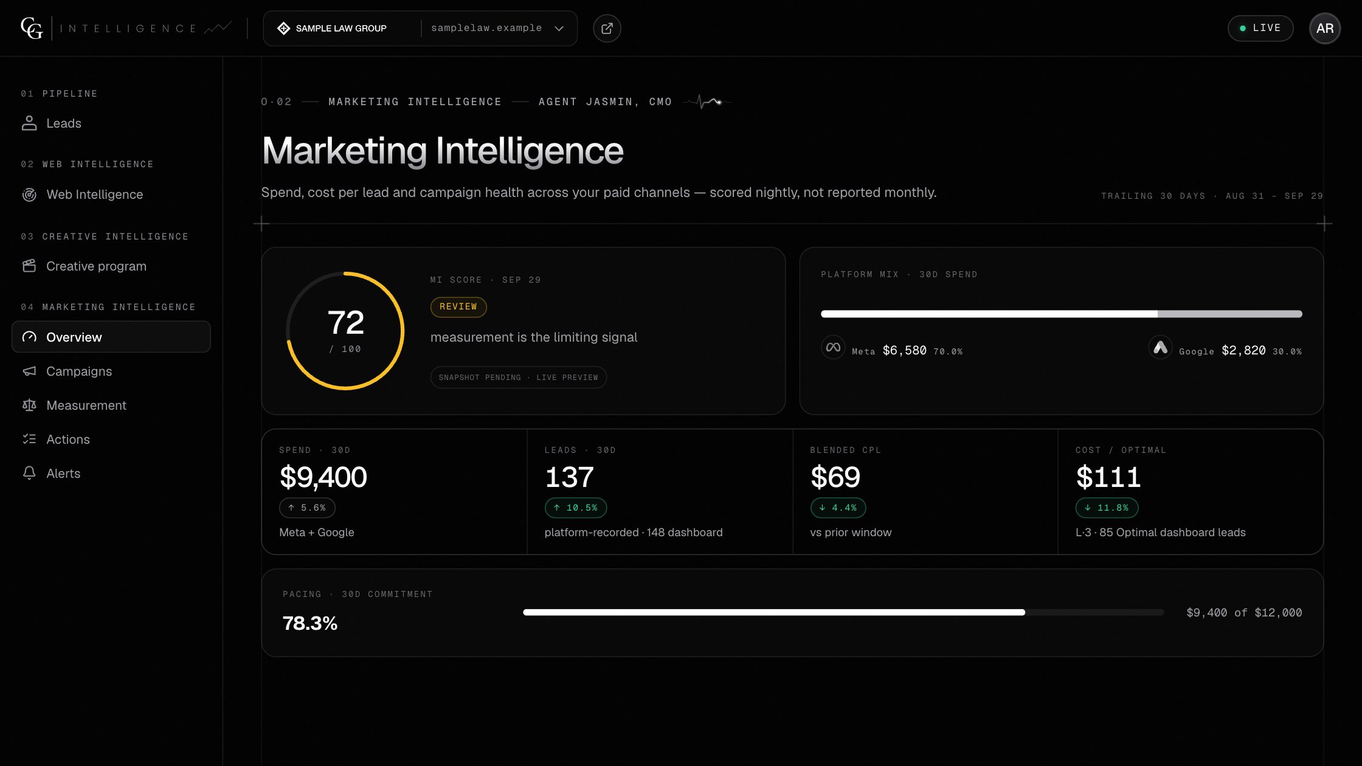Click "$9,400 of $12,000" pacing text
The height and width of the screenshot is (766, 1362).
coord(1244,613)
